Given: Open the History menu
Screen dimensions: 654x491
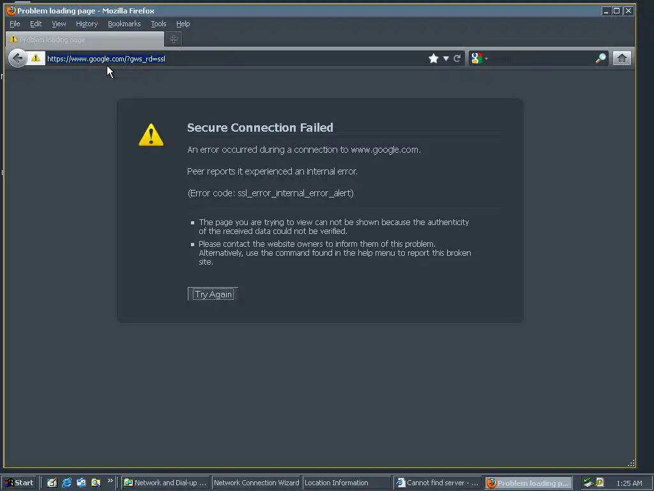Looking at the screenshot, I should 87,24.
